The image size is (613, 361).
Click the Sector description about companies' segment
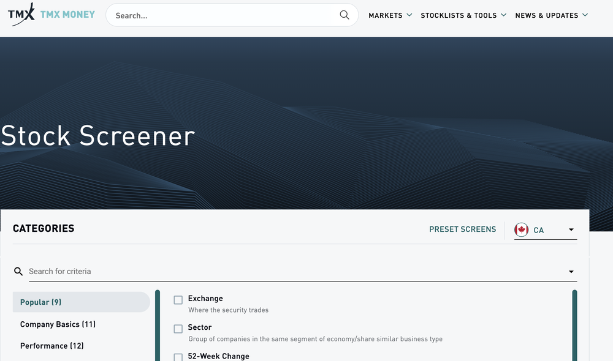click(316, 339)
